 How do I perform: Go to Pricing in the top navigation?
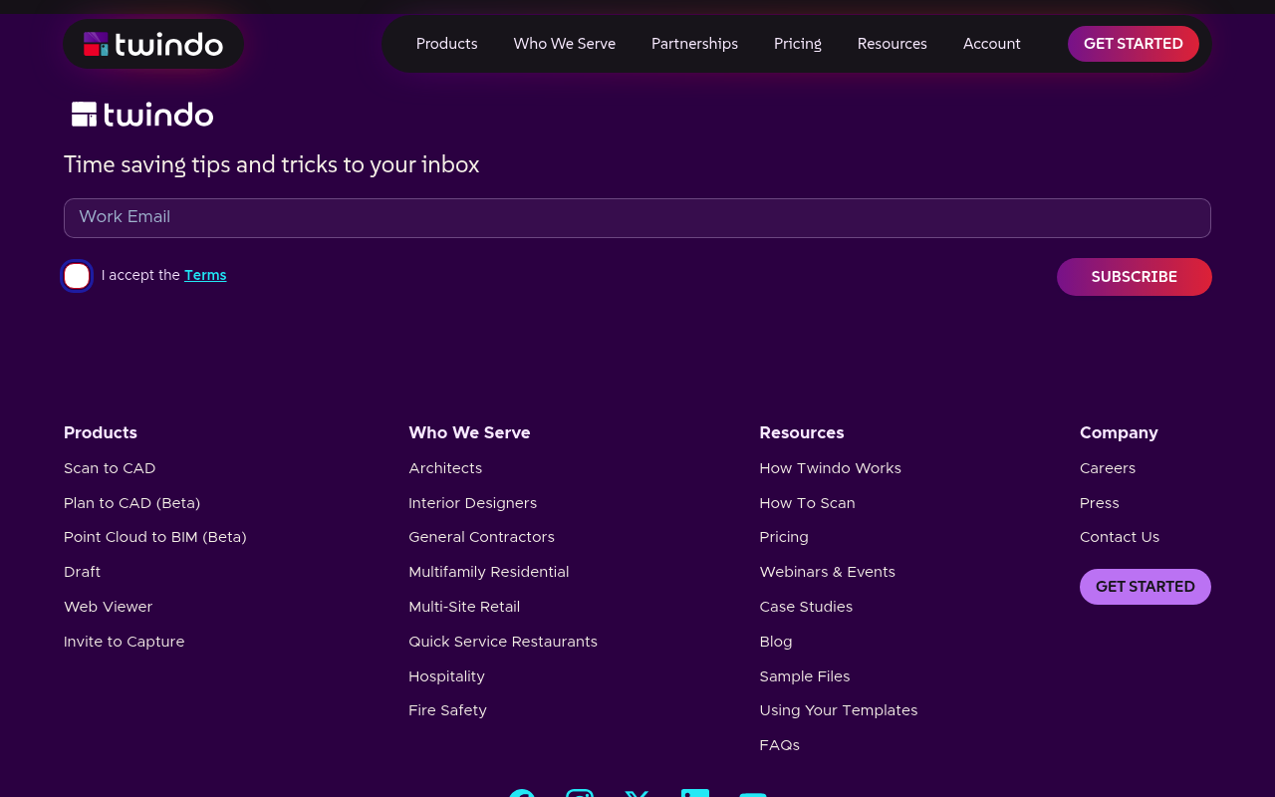point(798,44)
